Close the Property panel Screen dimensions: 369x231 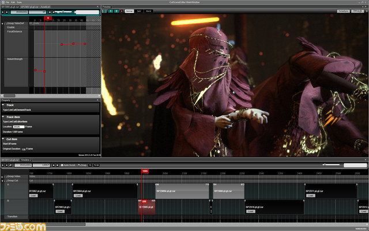click(x=97, y=100)
